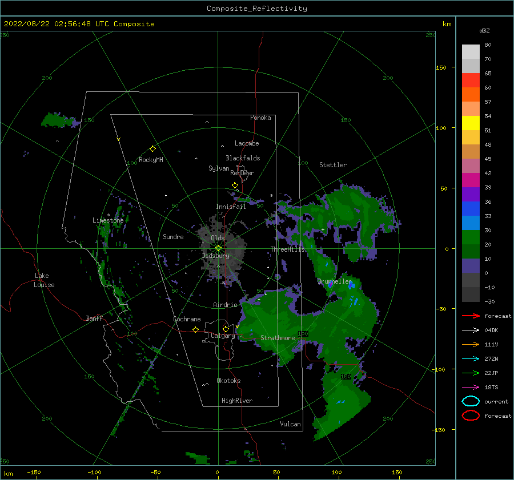Viewport: 514px width, 480px height.
Task: Click the Stettler label
Action: (333, 165)
